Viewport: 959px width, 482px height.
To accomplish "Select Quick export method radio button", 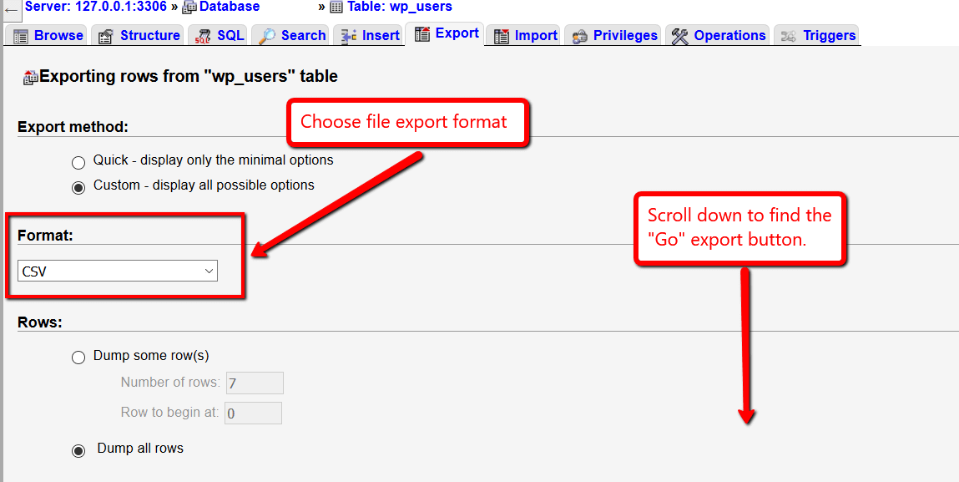I will coord(78,162).
